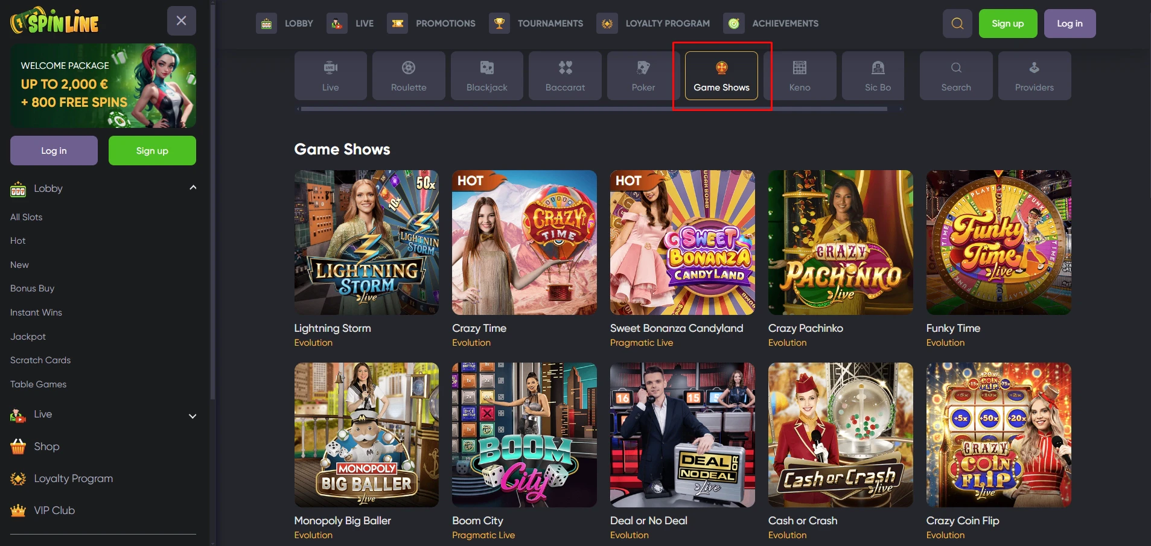
Task: Open All Slots in sidebar
Action: pyautogui.click(x=27, y=217)
